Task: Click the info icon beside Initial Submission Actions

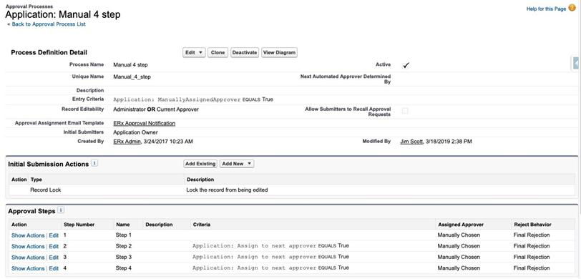Action: pos(94,163)
